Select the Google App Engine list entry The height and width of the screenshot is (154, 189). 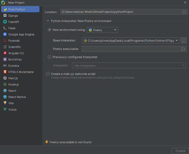tap(20, 34)
